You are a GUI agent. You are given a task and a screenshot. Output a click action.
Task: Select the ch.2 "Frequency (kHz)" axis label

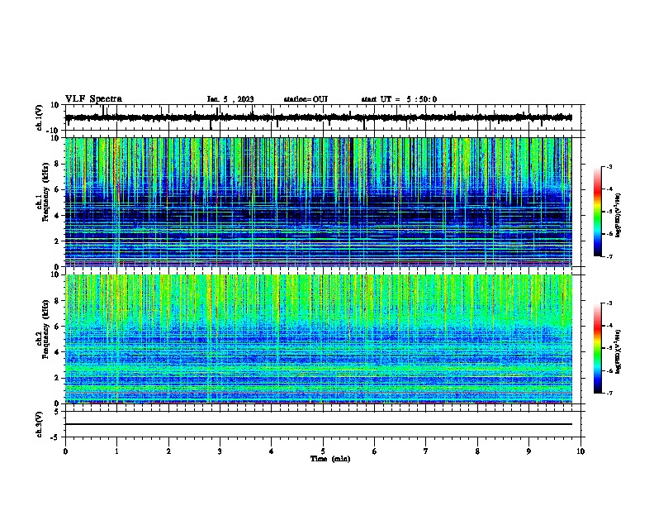(45, 329)
